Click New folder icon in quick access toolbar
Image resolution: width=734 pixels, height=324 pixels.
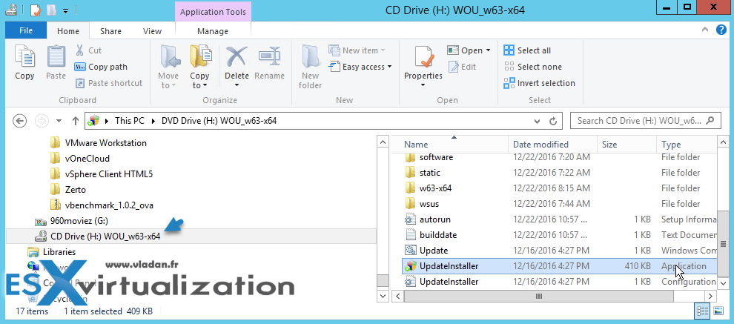[x=52, y=10]
